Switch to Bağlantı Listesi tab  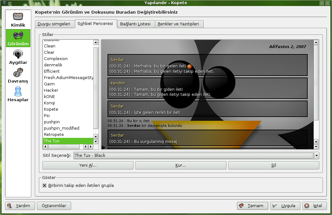click(135, 24)
